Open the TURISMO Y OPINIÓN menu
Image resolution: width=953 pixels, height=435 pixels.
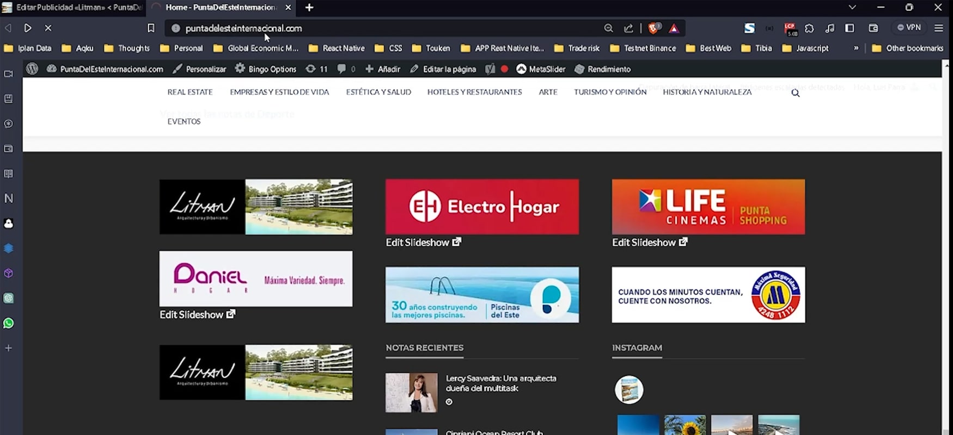point(610,92)
